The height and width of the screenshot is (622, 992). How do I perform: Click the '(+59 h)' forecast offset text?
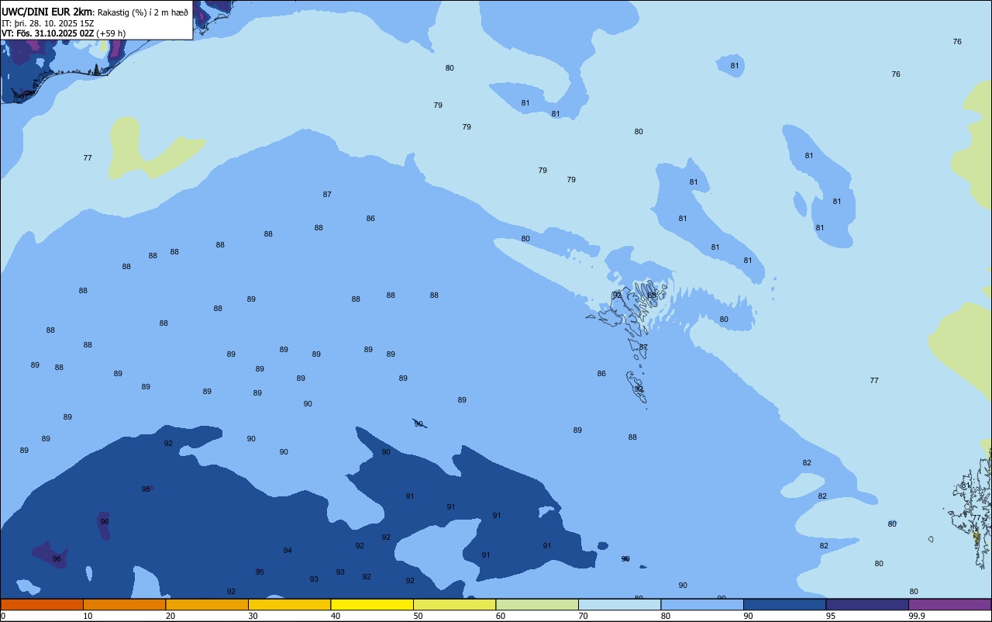[x=112, y=33]
